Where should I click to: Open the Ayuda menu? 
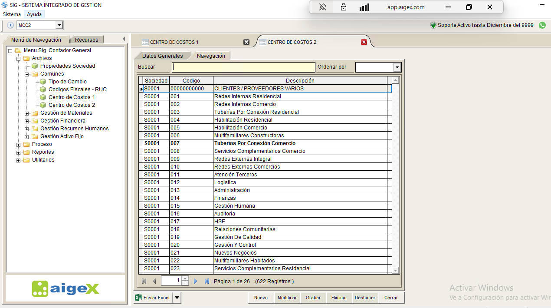pyautogui.click(x=34, y=14)
